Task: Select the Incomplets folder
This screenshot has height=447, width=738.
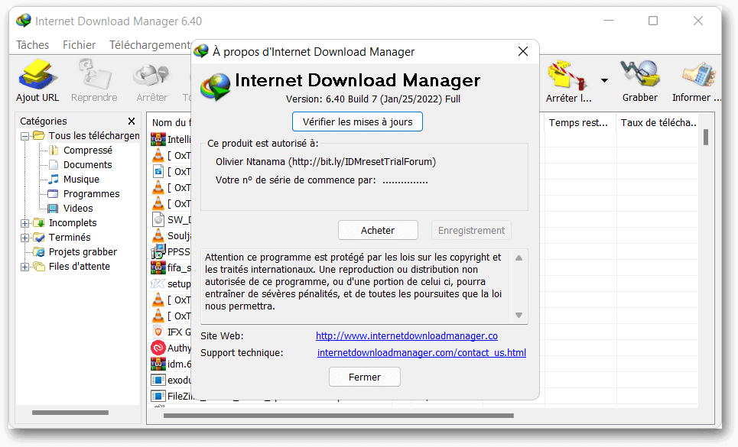Action: (x=73, y=223)
